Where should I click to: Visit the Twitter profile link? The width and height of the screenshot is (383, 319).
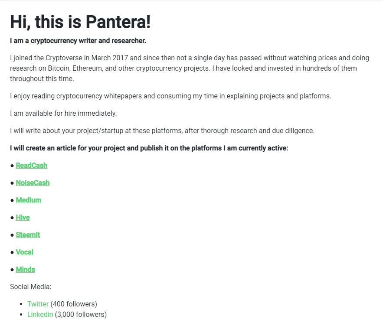[x=38, y=304]
